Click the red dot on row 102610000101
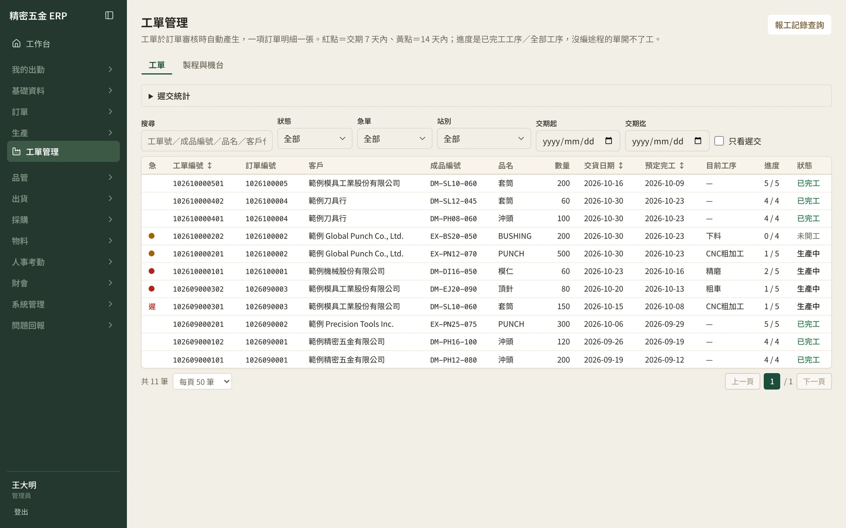 [x=152, y=271]
